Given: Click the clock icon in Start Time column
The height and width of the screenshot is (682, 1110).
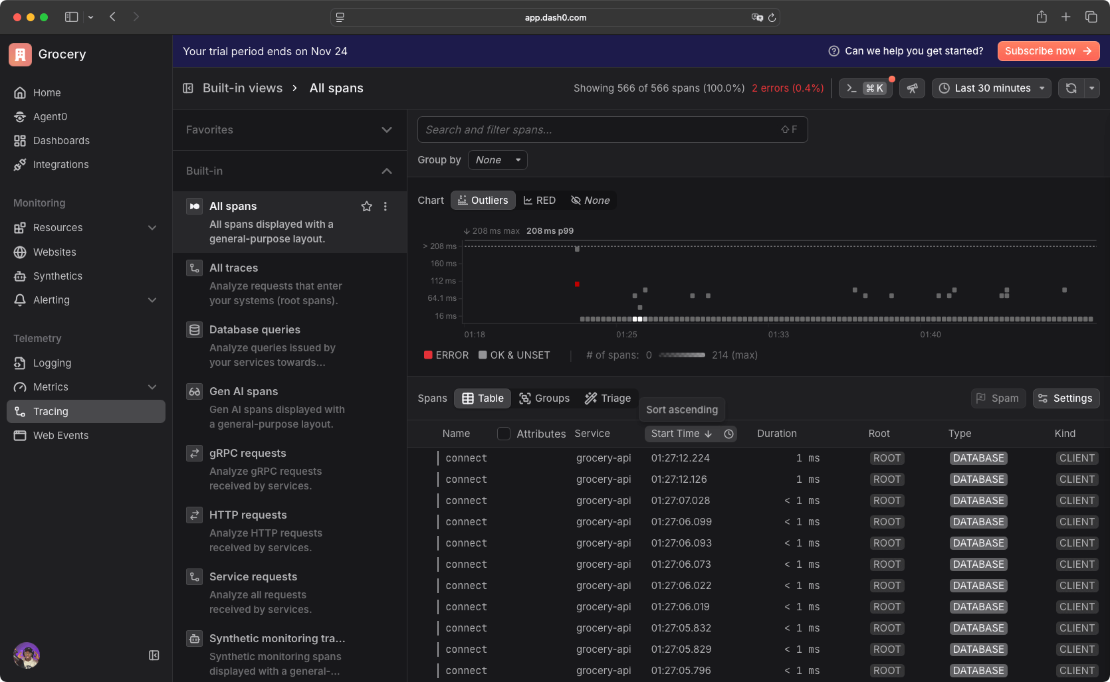Looking at the screenshot, I should pyautogui.click(x=728, y=434).
